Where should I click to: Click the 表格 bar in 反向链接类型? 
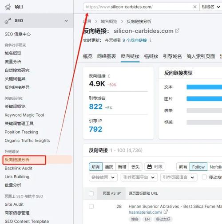pyautogui.click(x=204, y=110)
